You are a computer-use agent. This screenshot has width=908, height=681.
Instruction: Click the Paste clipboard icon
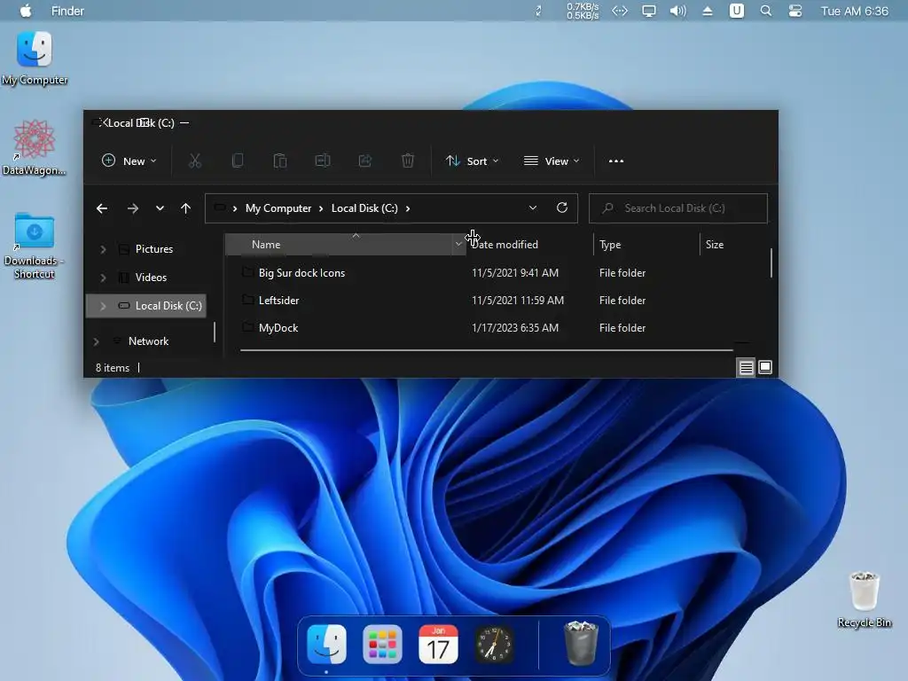pos(279,161)
